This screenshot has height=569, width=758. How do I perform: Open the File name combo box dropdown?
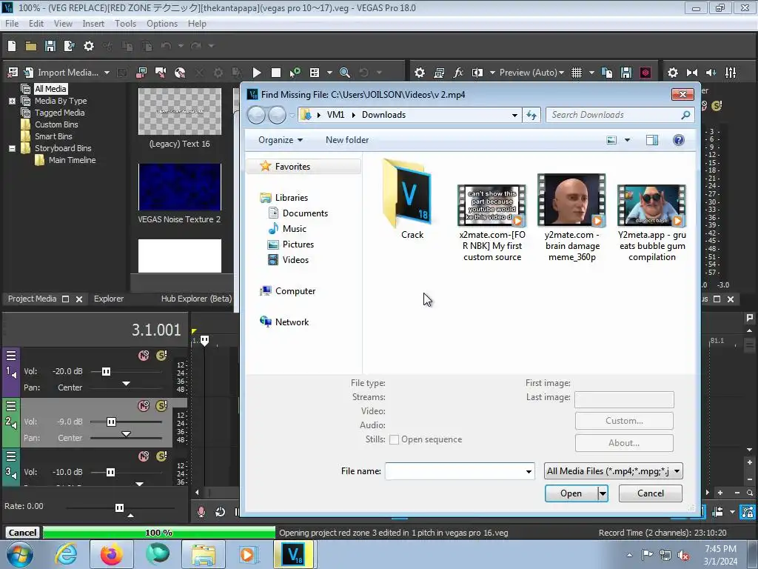(x=529, y=471)
